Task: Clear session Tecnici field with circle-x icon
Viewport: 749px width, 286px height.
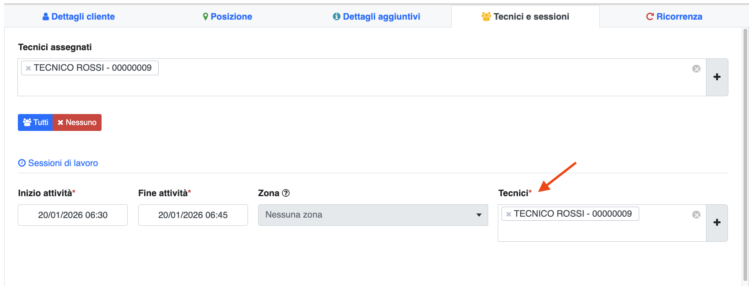Action: pos(696,215)
